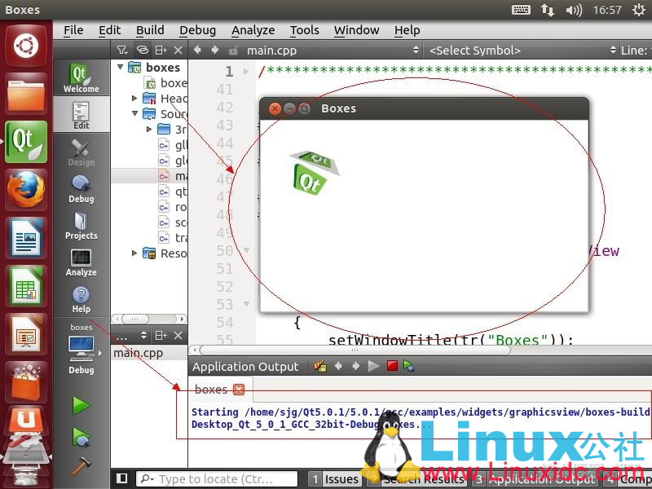Toggle synchronize with editor link icon

click(x=142, y=50)
